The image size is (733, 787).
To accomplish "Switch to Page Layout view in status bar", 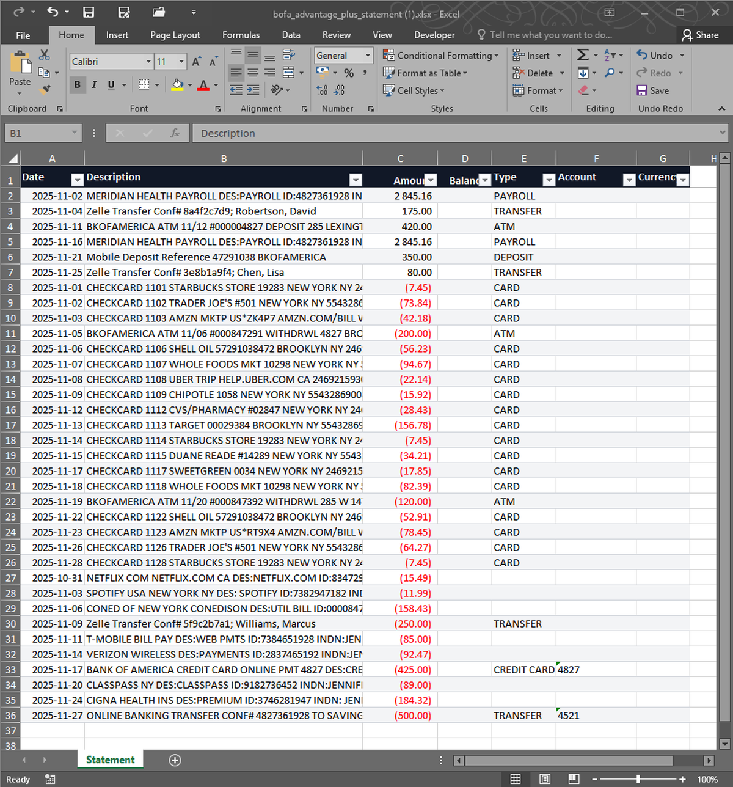I will click(545, 779).
